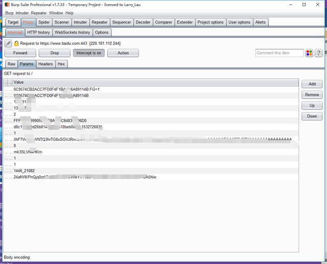Switch to the Intruder tool tab

tap(80, 22)
